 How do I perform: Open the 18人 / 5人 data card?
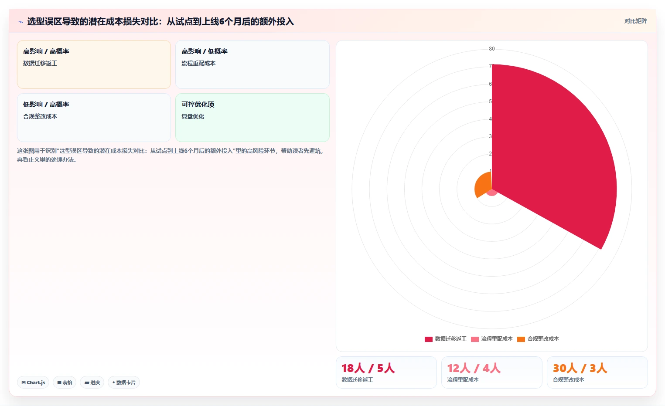coord(386,372)
